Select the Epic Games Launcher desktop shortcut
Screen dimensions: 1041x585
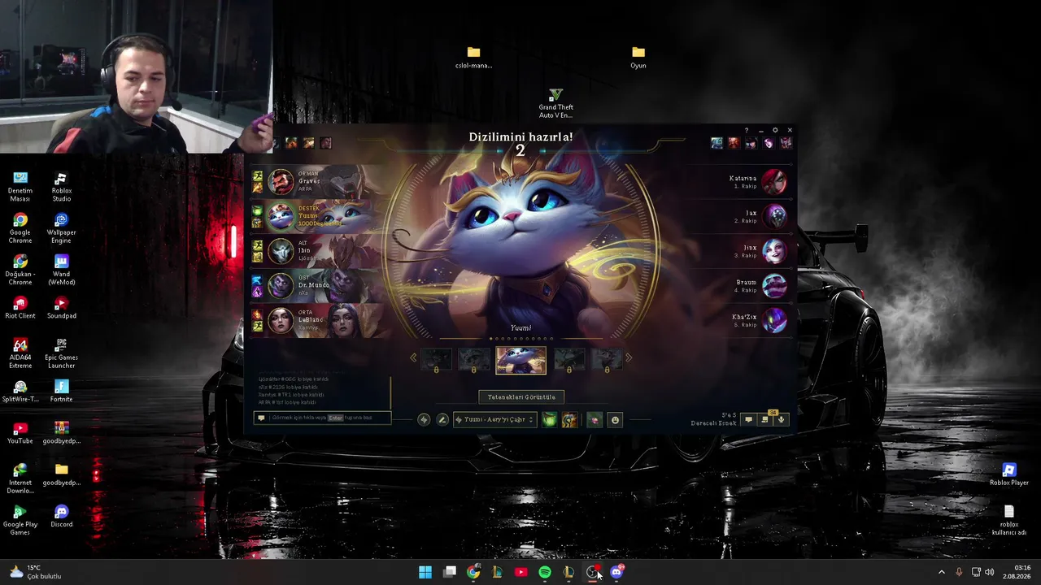click(x=61, y=353)
